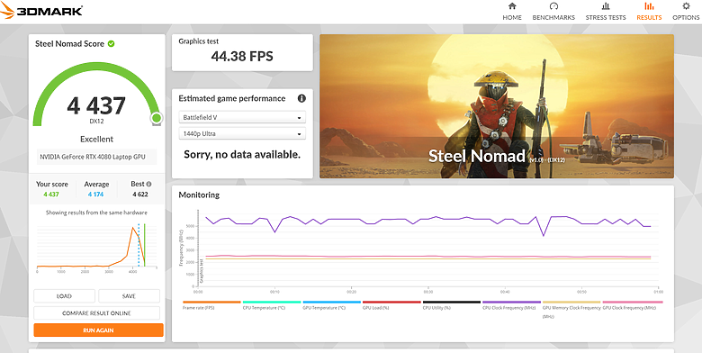Viewport: 702px width, 353px height.
Task: Click the Steel Nomad banner image
Action: click(497, 106)
